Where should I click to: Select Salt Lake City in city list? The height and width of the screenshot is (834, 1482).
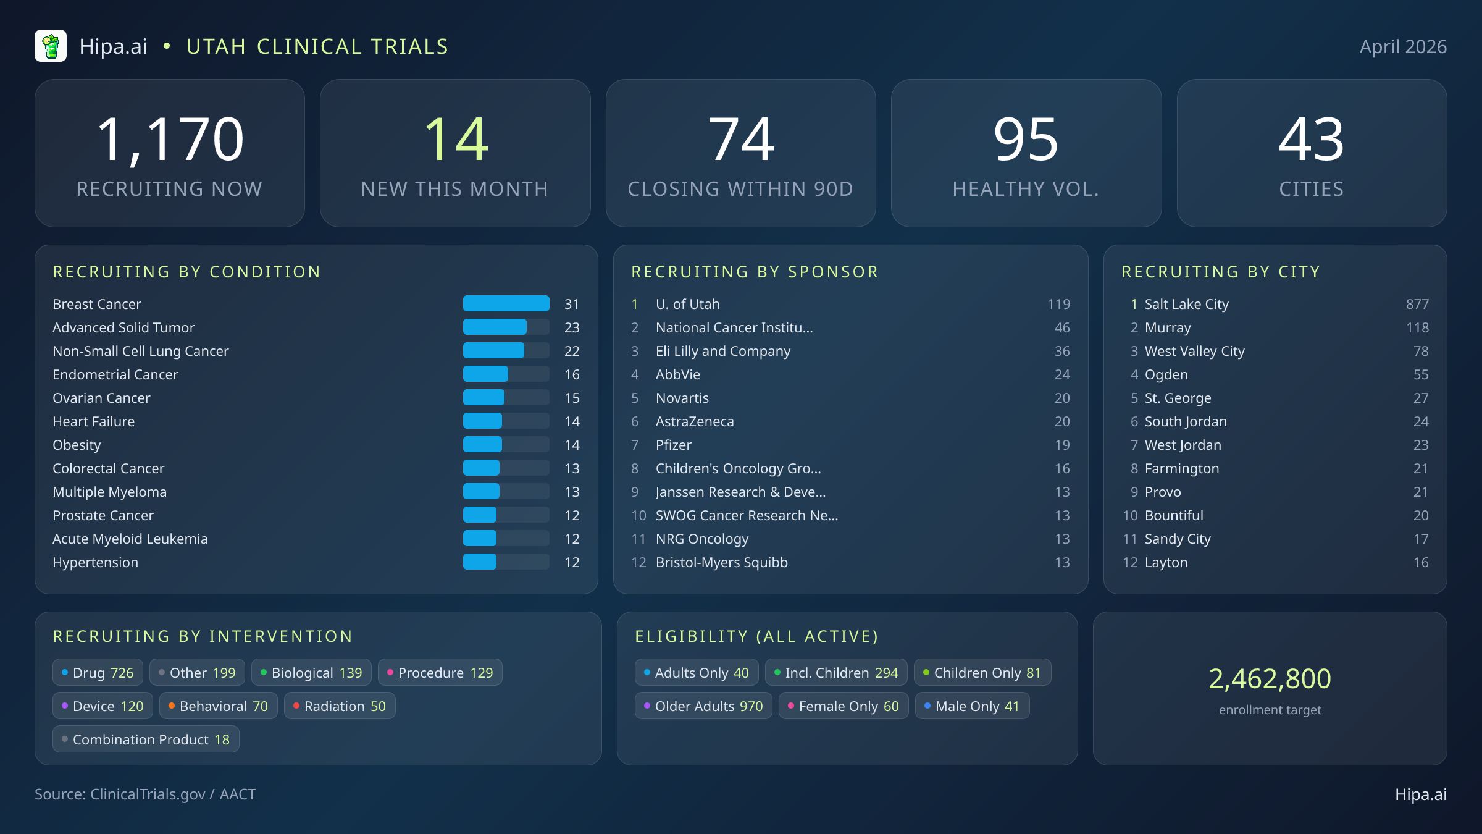click(1275, 304)
